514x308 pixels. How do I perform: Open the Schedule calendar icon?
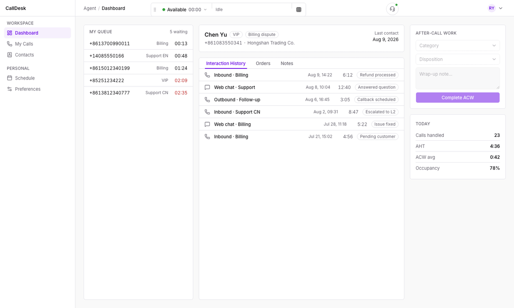click(x=10, y=78)
